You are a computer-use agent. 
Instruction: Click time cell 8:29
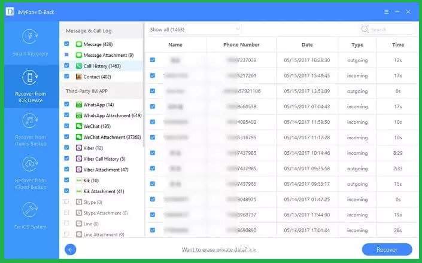click(x=398, y=153)
